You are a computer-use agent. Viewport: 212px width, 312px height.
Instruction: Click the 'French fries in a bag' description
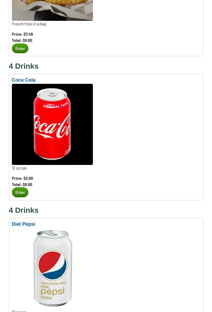click(29, 24)
